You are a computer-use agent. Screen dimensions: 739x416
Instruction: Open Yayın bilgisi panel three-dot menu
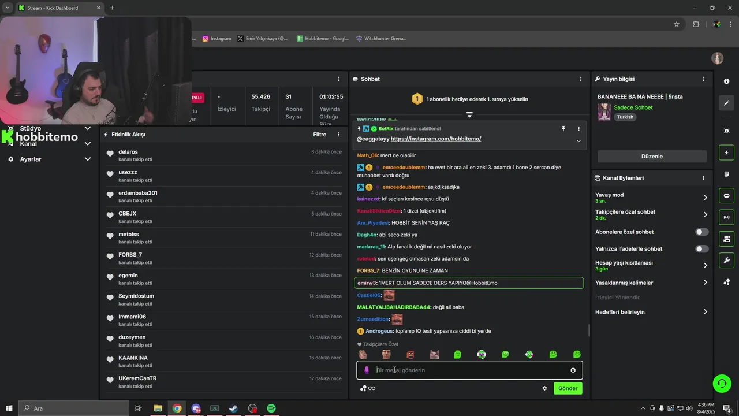click(703, 79)
